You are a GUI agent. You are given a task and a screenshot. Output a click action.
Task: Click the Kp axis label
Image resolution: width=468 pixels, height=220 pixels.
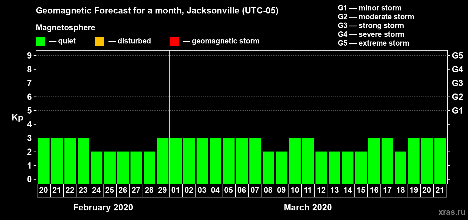17,118
